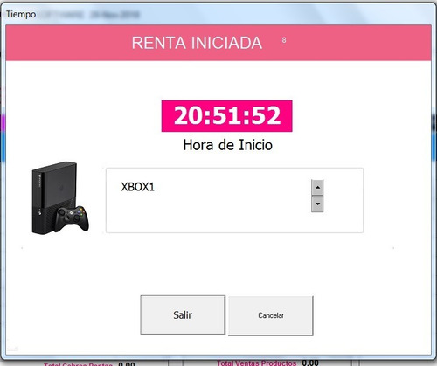The image size is (437, 366).
Task: Click the Hora de Inicio label
Action: (x=228, y=145)
